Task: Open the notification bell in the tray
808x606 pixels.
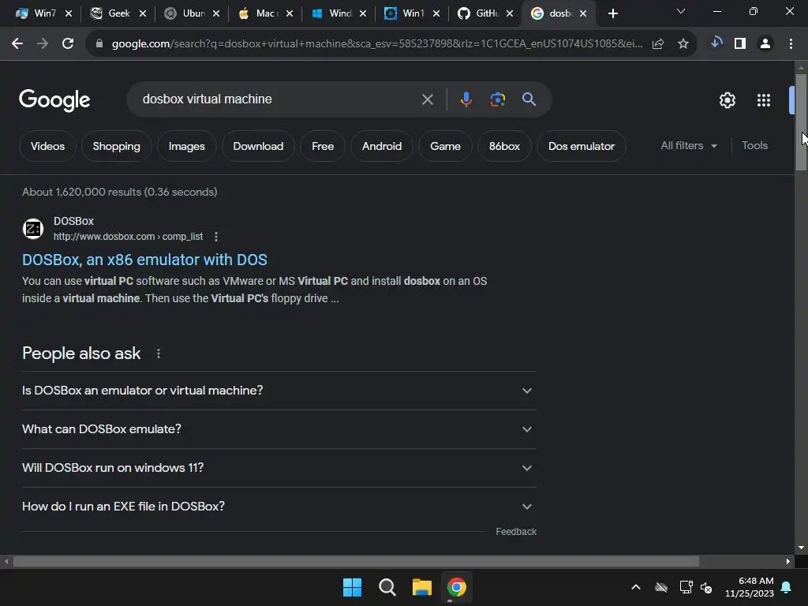Action: coord(787,587)
